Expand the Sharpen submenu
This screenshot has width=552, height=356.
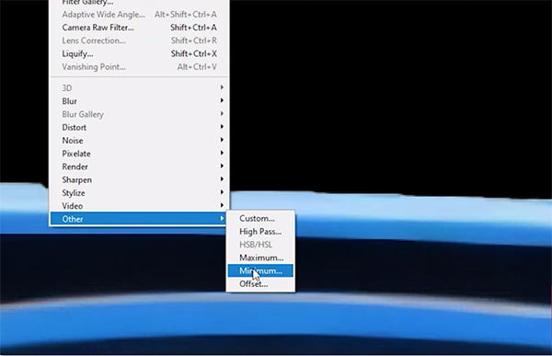tap(139, 179)
